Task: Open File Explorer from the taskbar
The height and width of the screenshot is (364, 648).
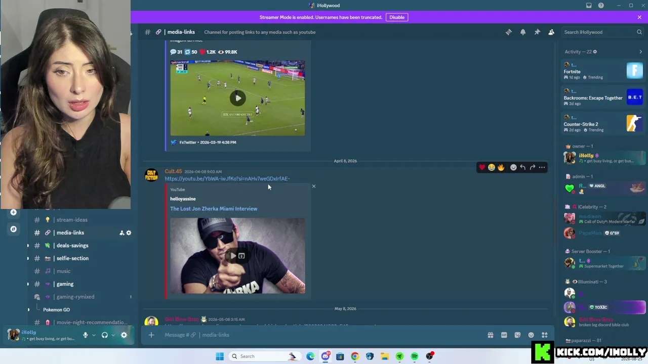Action: click(385, 356)
